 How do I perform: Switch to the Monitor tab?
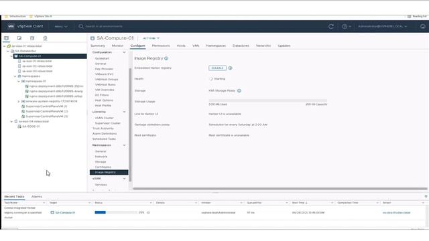click(118, 46)
